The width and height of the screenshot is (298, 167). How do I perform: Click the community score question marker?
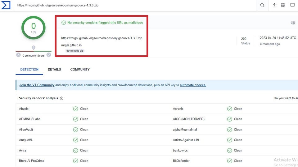[x=34, y=48]
